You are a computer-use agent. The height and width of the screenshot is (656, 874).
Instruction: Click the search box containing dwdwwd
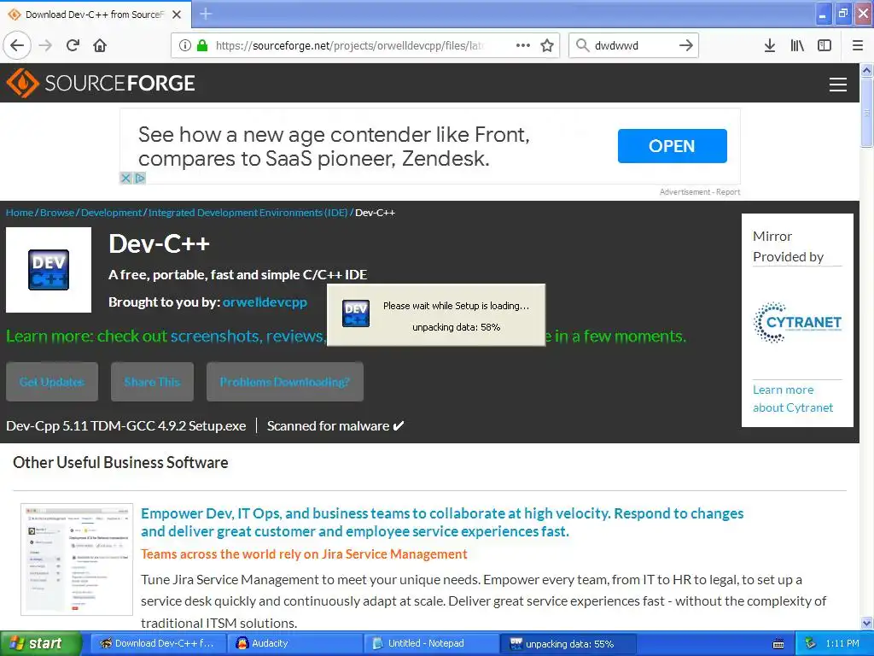coord(632,45)
